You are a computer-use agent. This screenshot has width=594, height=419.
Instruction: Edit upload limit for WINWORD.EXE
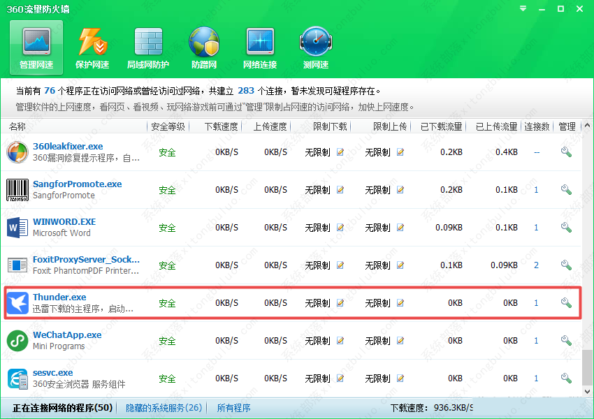(x=400, y=228)
